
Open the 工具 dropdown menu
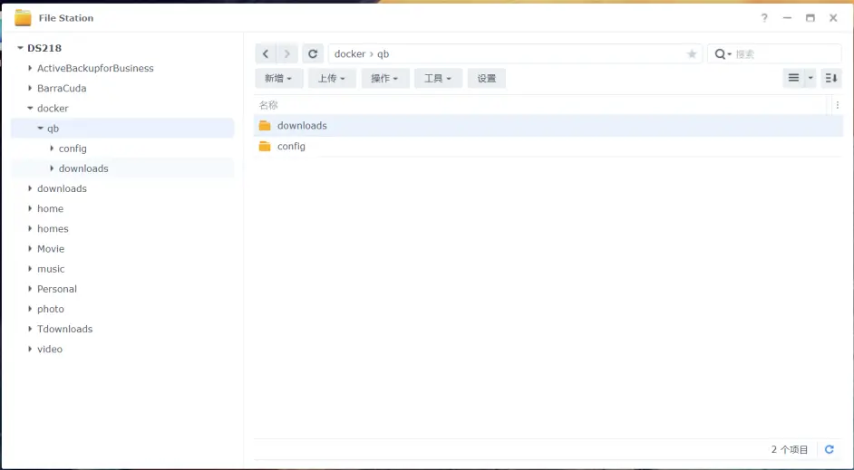pyautogui.click(x=438, y=78)
